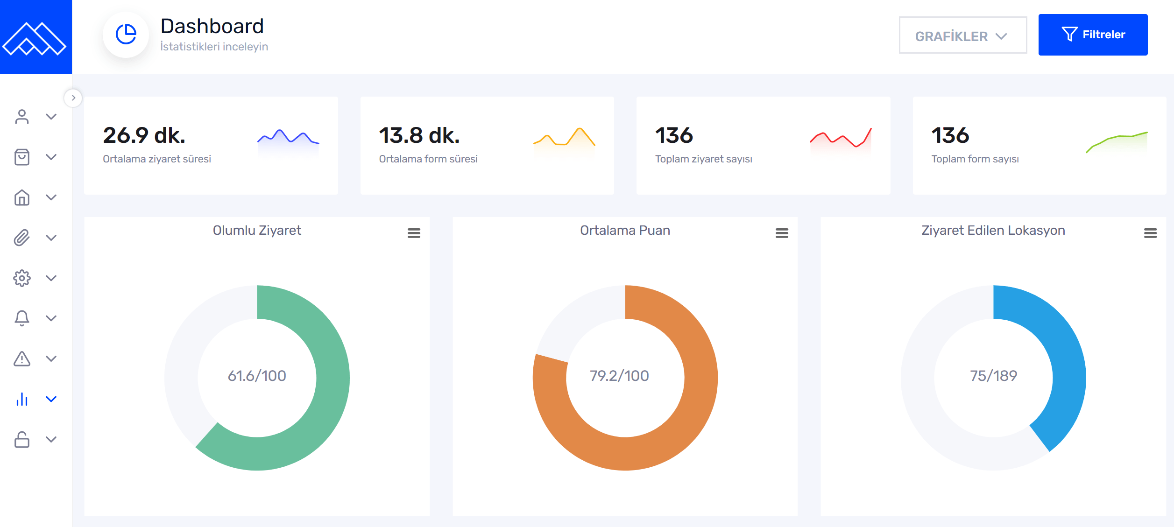Open the shopping bag sidebar icon
The width and height of the screenshot is (1174, 527).
click(22, 157)
